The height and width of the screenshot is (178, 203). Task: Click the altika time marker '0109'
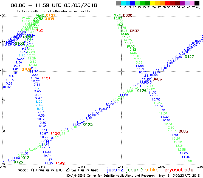point(26,69)
